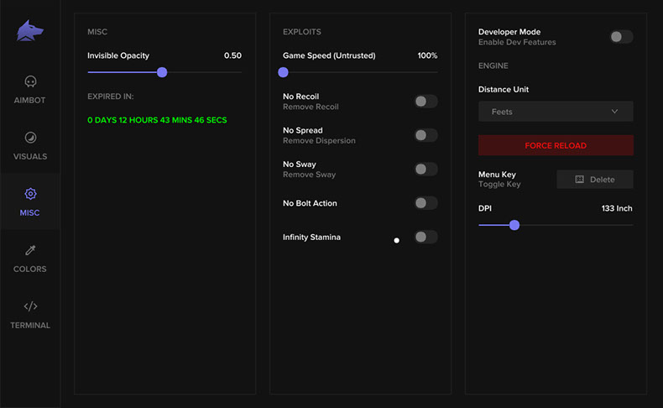Click the Game Speed slider track
Image resolution: width=663 pixels, height=408 pixels.
coord(361,72)
